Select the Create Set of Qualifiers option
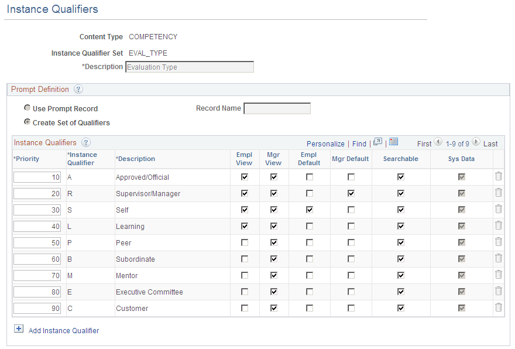This screenshot has width=515, height=349. point(27,121)
